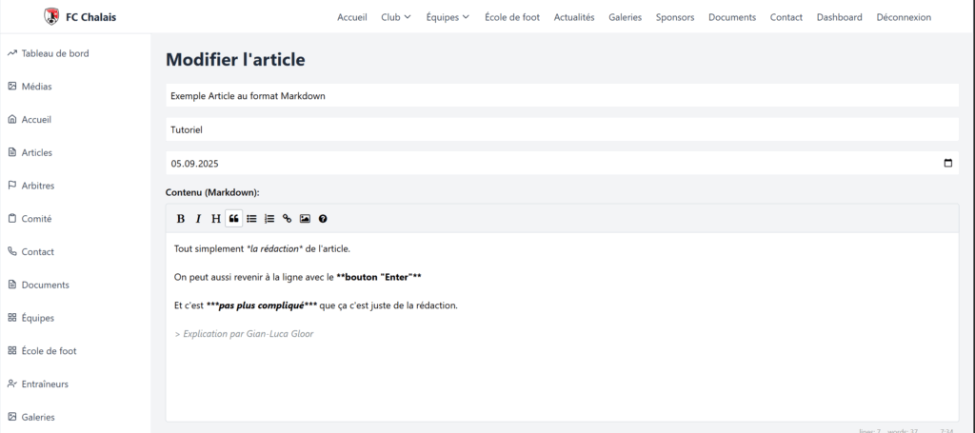Click the Déconnexion link

click(x=904, y=17)
